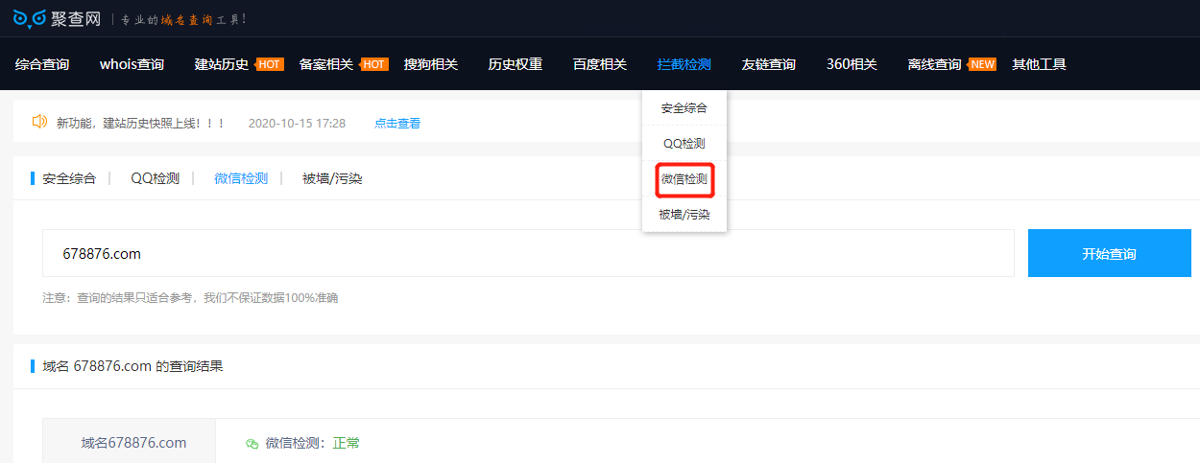The image size is (1200, 463).
Task: Click the HOT badge beside 建站历史
Action: click(270, 64)
